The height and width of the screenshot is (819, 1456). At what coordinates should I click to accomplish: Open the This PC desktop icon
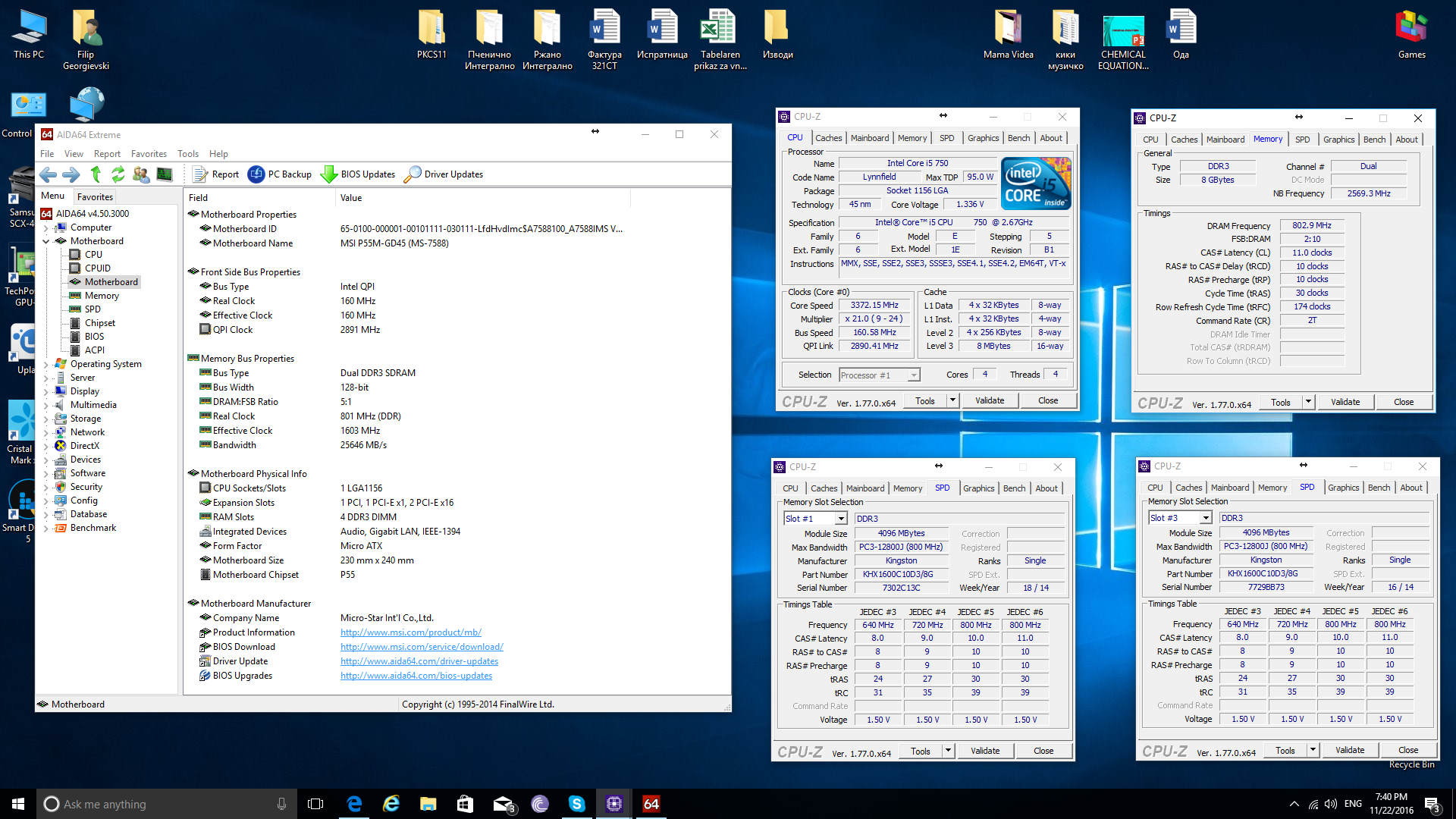click(29, 34)
